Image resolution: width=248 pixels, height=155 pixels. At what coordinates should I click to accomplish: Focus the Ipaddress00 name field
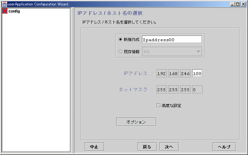click(172, 40)
